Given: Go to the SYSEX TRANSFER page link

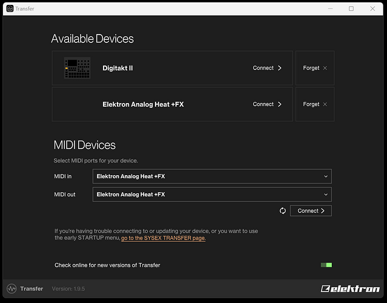Looking at the screenshot, I should [x=164, y=238].
